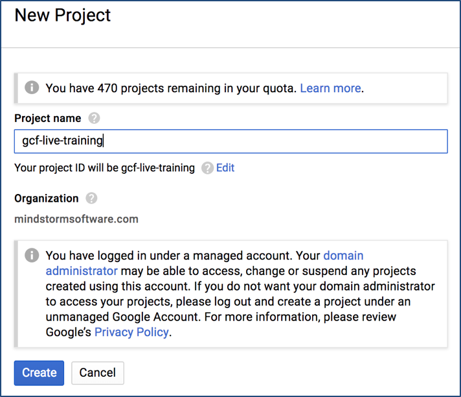461x397 pixels.
Task: Open the Learn more quota link
Action: tap(330, 88)
